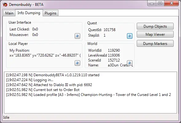The height and width of the screenshot is (123, 181).
Task: Click the StepId value 1
Action: tap(104, 35)
